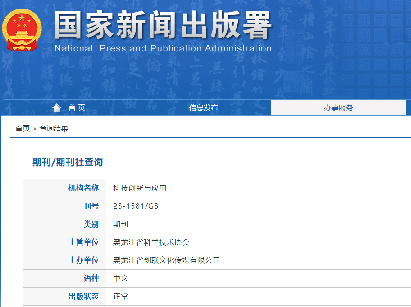Click the 主管单位 row label

[x=83, y=242]
